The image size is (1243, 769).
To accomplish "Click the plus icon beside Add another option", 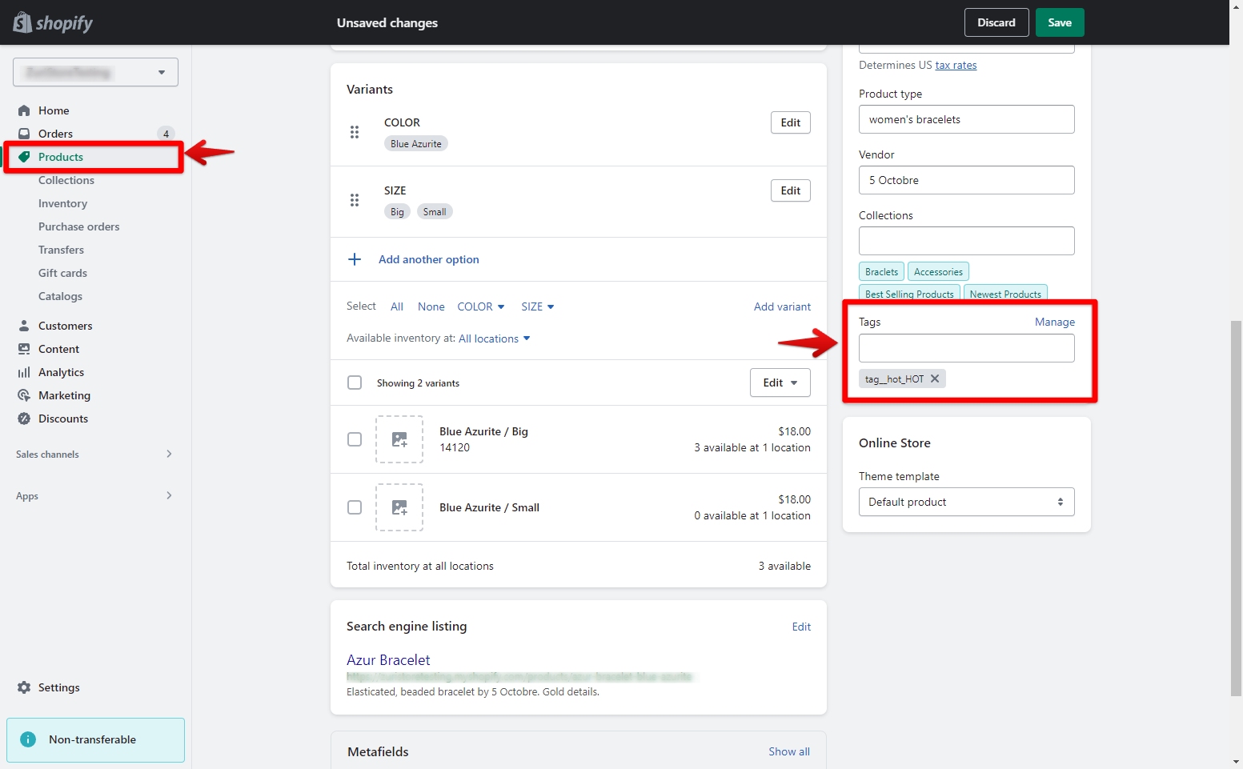I will [355, 259].
